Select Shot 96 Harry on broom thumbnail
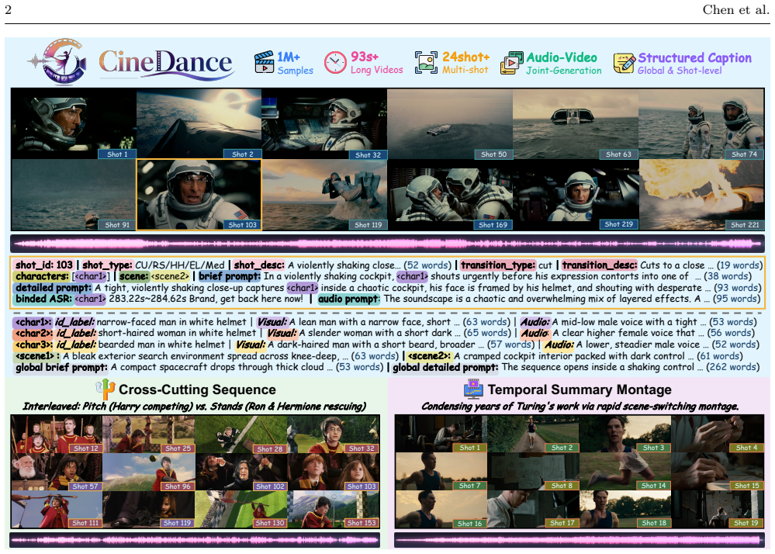The image size is (775, 554). [148, 472]
